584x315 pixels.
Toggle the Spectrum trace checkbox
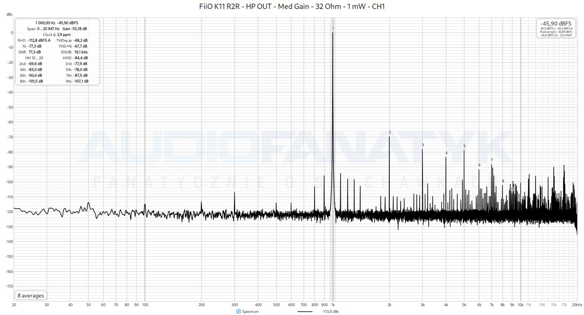click(x=239, y=311)
